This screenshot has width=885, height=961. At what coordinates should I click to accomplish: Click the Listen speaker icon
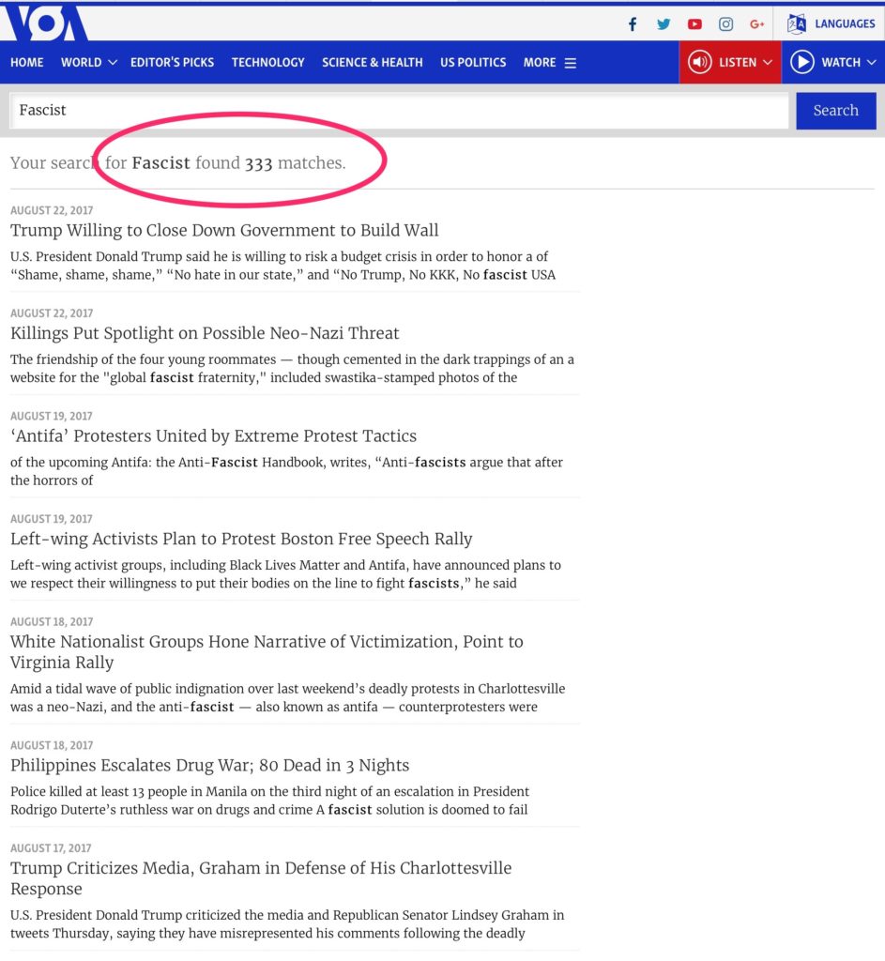tap(699, 63)
